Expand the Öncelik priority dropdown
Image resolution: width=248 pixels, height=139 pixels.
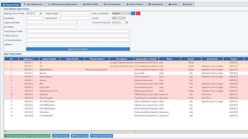pyautogui.click(x=124, y=18)
